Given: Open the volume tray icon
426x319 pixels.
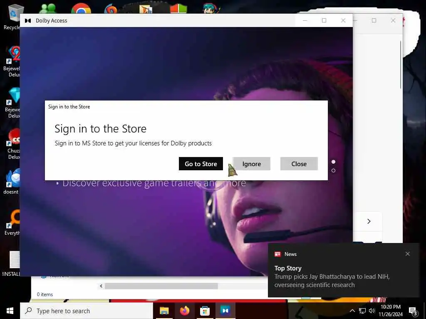Looking at the screenshot, I should pos(372,311).
